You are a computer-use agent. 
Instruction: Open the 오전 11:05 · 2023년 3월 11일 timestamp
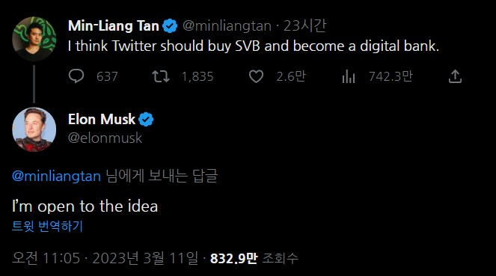105,258
